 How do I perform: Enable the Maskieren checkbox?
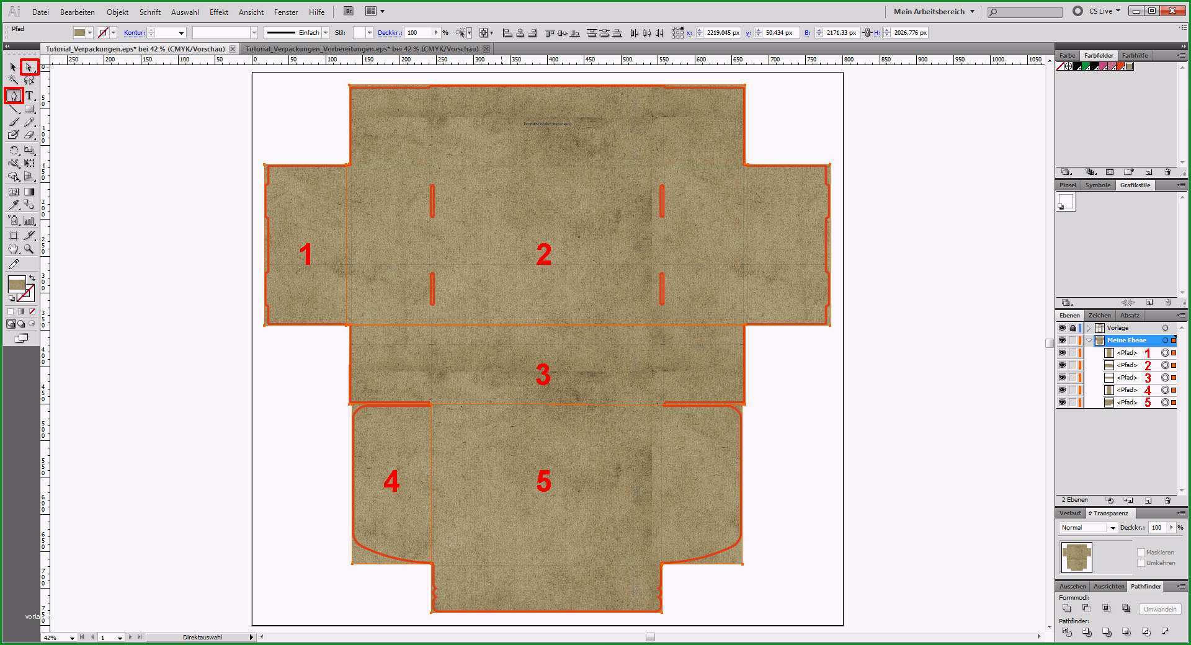click(x=1141, y=552)
